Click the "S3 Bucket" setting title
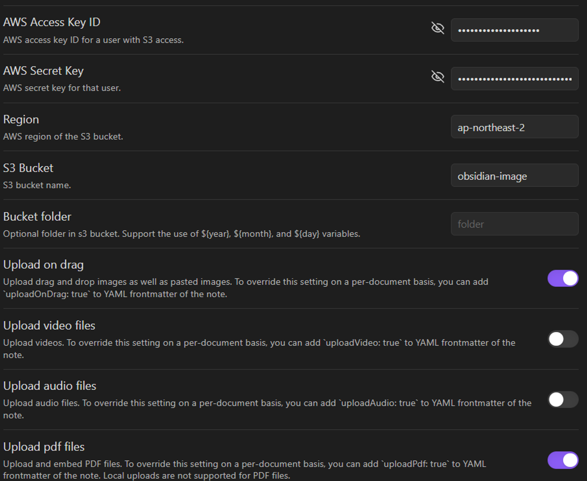 click(28, 168)
